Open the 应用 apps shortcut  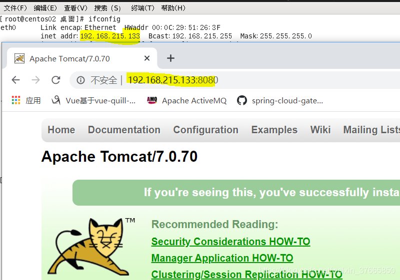coord(26,100)
